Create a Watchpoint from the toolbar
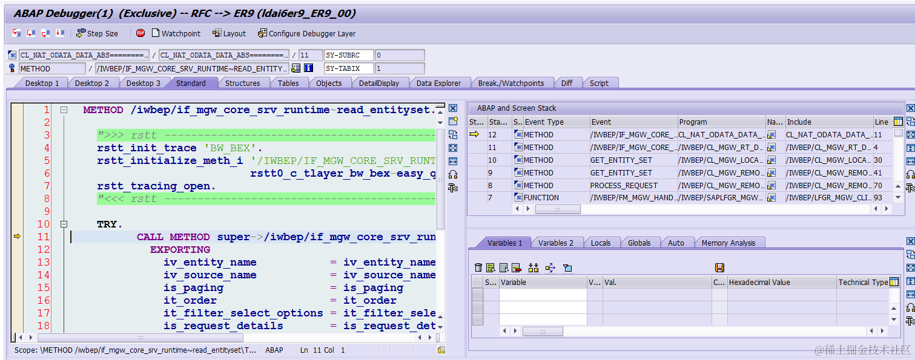The width and height of the screenshot is (915, 360). point(176,33)
